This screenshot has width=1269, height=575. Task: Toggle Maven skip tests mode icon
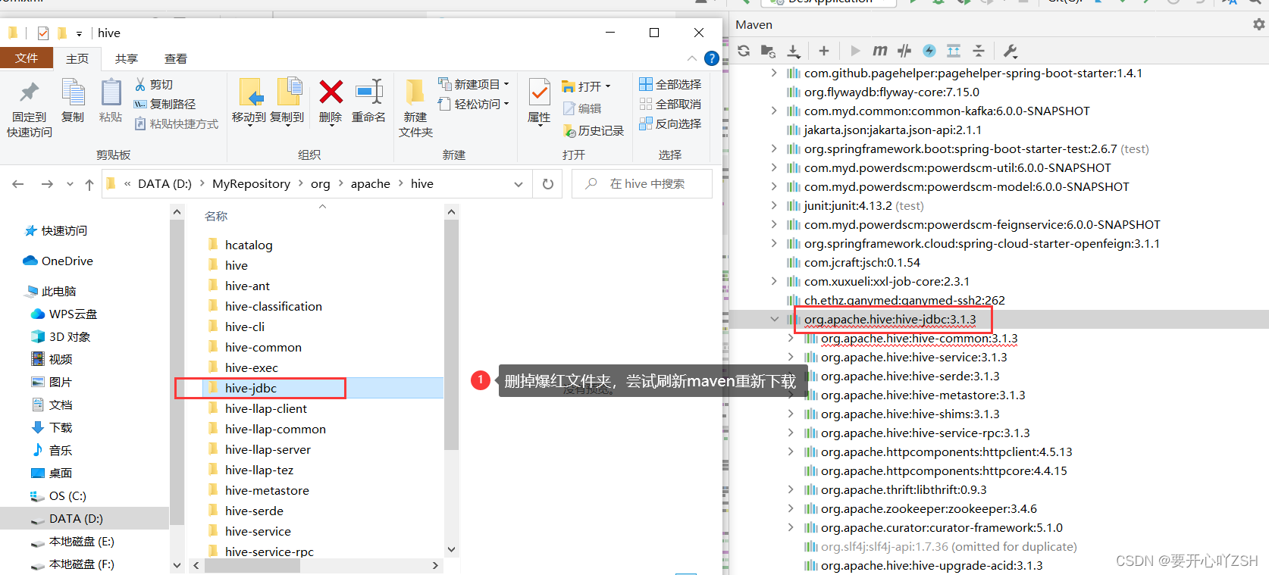pos(904,51)
